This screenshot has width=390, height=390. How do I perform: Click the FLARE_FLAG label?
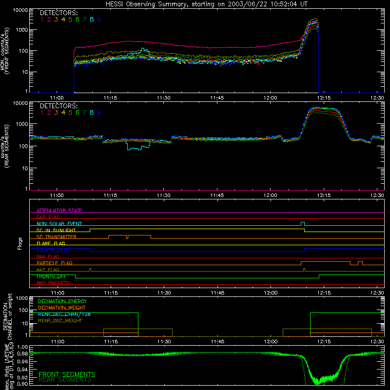click(x=51, y=243)
